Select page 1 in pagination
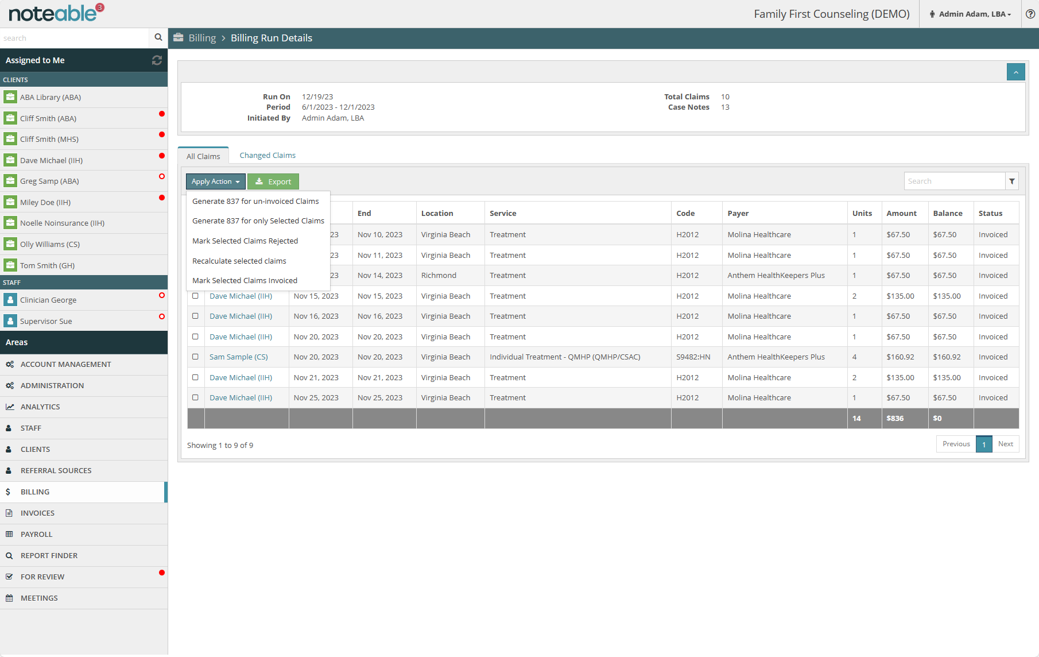Screen dimensions: 1039x657 click(x=984, y=444)
